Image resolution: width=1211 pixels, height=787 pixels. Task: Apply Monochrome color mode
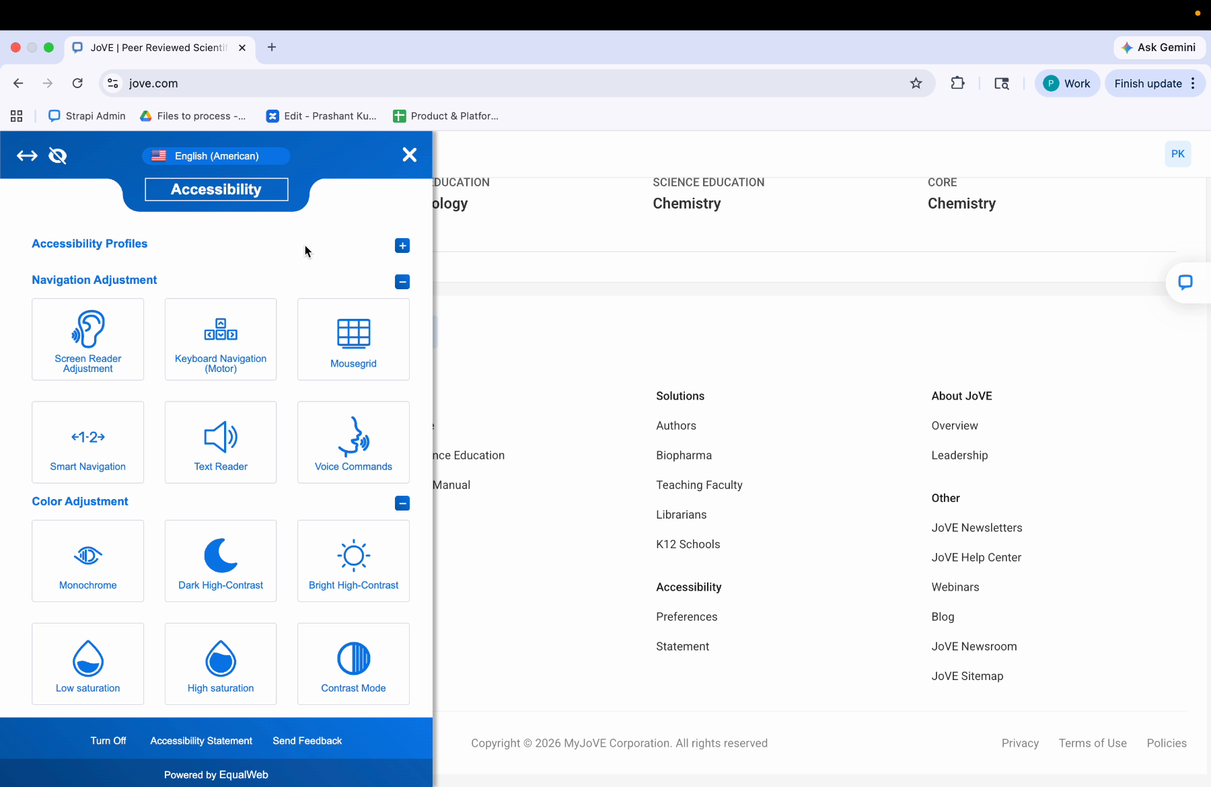(x=88, y=561)
